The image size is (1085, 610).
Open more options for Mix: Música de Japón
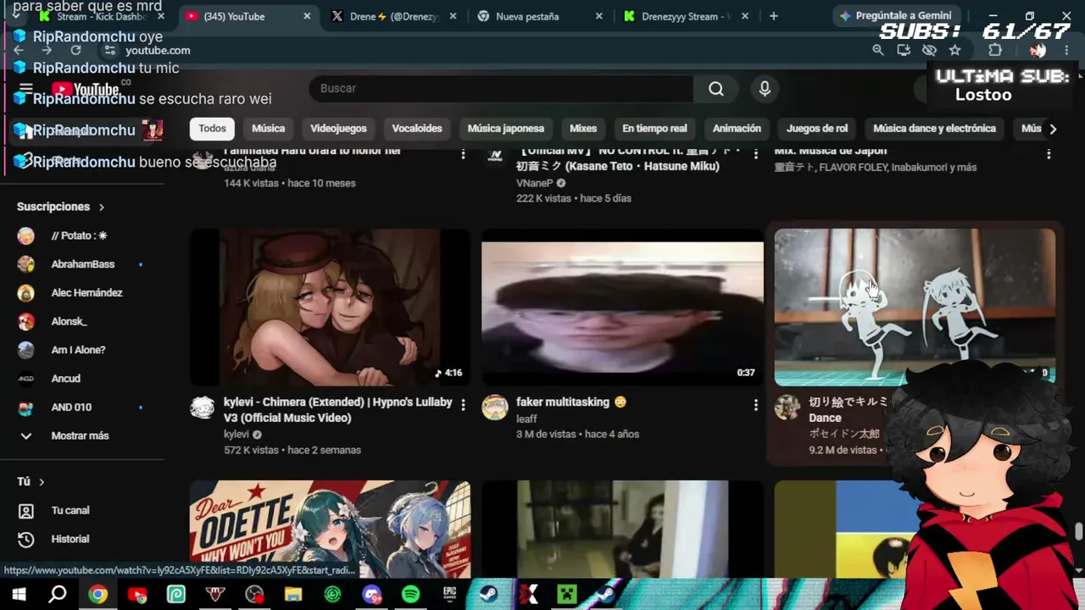coord(1049,154)
